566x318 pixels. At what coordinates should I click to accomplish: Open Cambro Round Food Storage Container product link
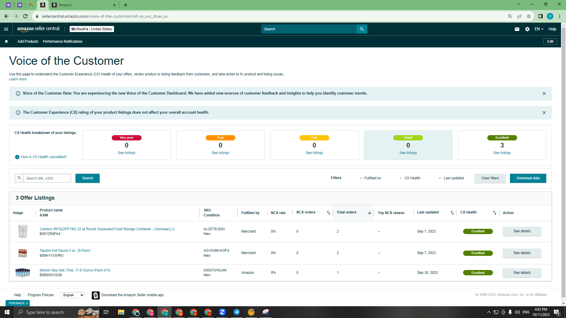pyautogui.click(x=107, y=229)
